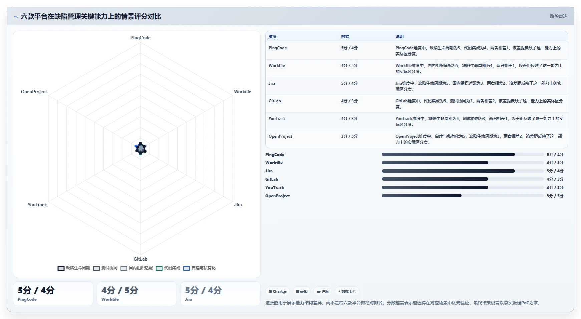Click the YouTrack axis label on radar

click(37, 205)
